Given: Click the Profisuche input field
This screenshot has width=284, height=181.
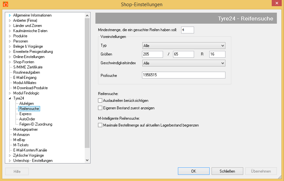Looking at the screenshot, I should pos(183,75).
